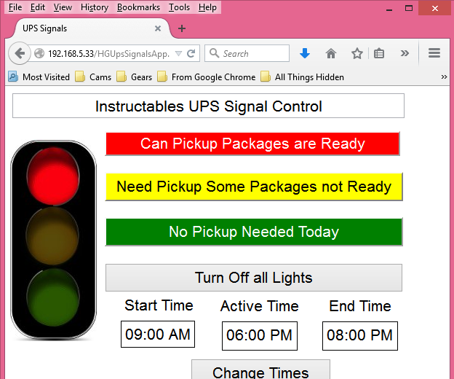This screenshot has width=454, height=379.
Task: Expand URL history dropdown arrow
Action: point(179,53)
